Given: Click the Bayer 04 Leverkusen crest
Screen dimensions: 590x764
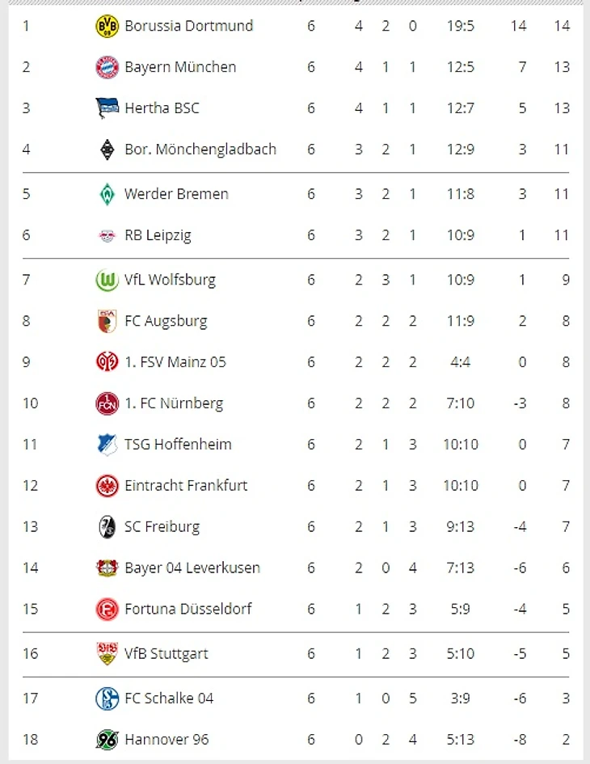Looking at the screenshot, I should click(107, 568).
